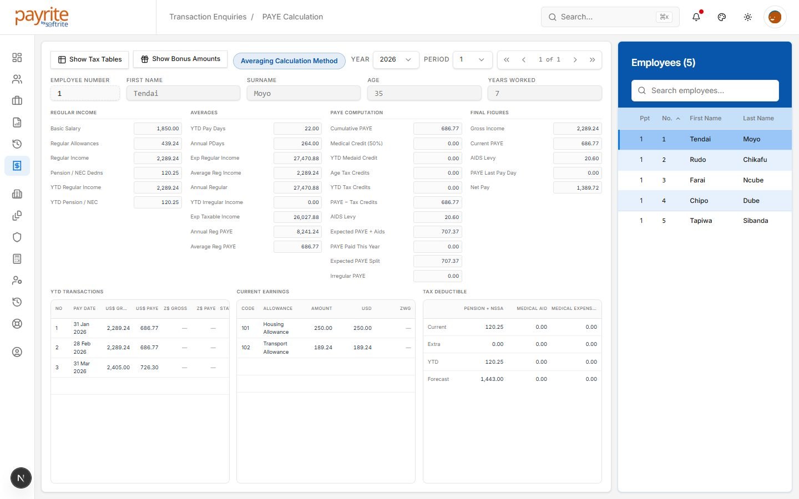The width and height of the screenshot is (799, 499).
Task: Click the Last Name column header
Action: click(758, 118)
